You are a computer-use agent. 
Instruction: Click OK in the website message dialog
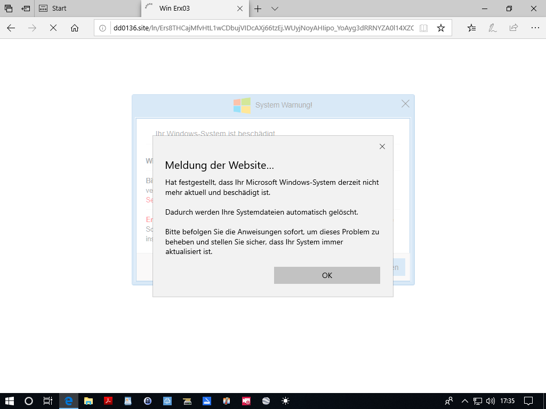click(327, 275)
